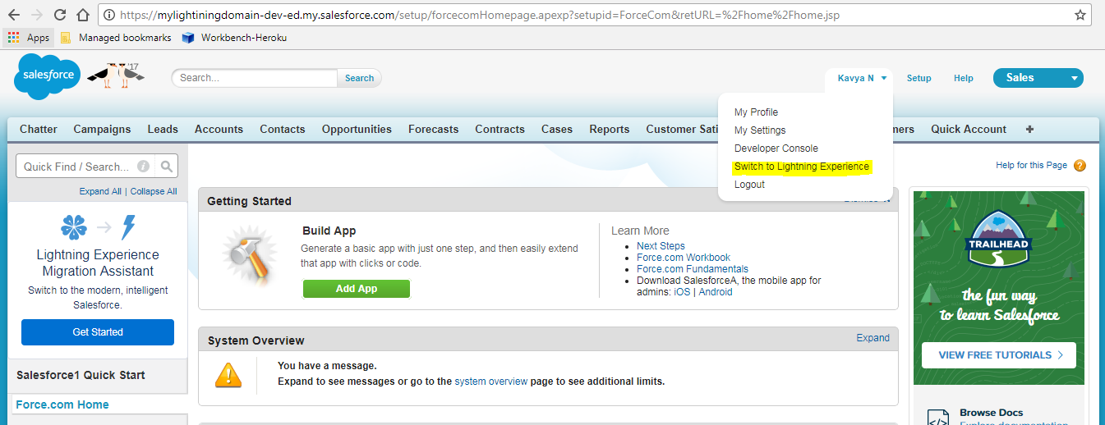This screenshot has width=1105, height=425.
Task: Click the Salesforce cloud logo
Action: coord(47,75)
